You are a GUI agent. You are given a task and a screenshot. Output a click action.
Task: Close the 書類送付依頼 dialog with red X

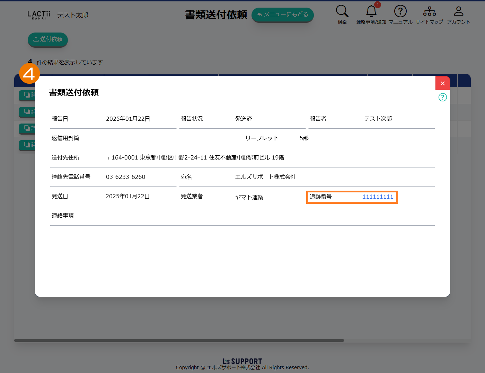[x=442, y=83]
